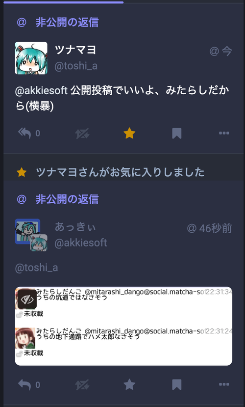Hide media with the eye-slash icon

coord(27,299)
